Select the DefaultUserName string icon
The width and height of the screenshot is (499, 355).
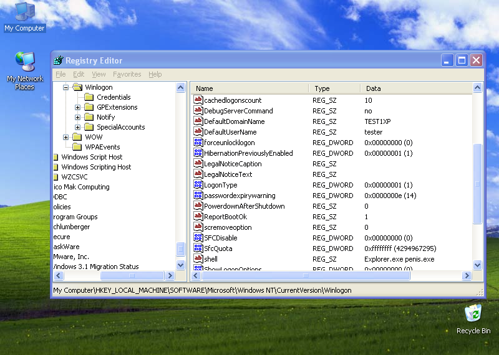point(198,131)
